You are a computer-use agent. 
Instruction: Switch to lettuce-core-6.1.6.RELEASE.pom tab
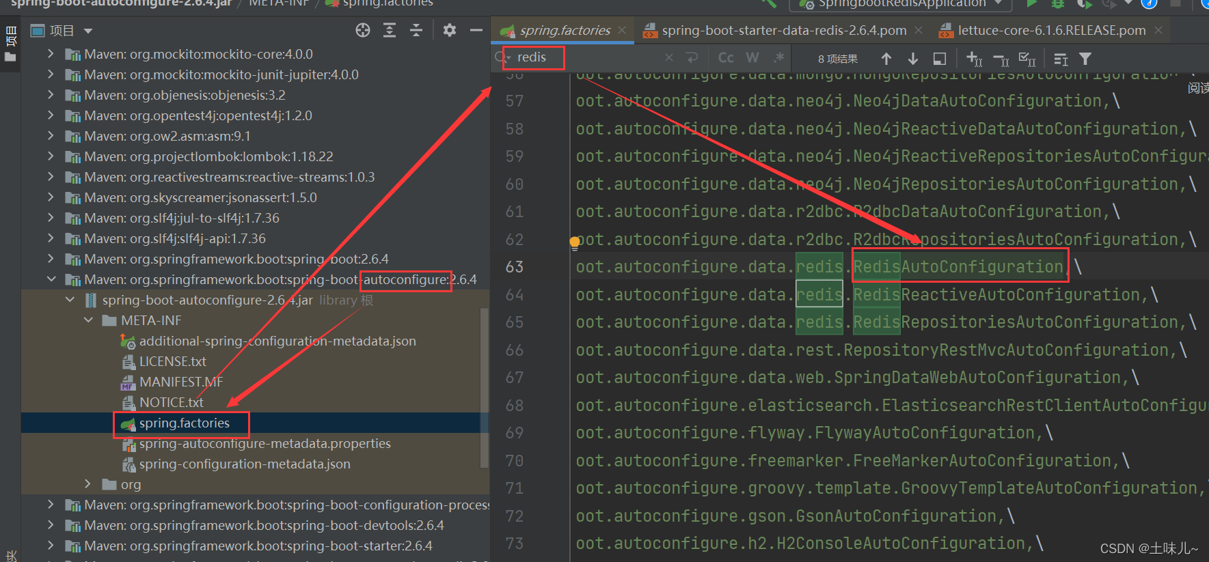click(1052, 30)
